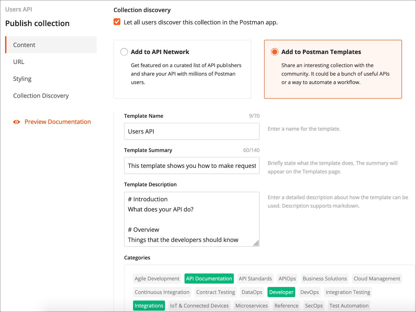The image size is (416, 312).
Task: Select SecOps category tag
Action: click(314, 306)
